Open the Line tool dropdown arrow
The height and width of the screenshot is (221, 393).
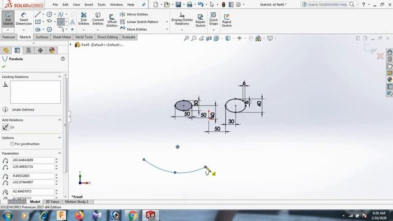click(43, 14)
